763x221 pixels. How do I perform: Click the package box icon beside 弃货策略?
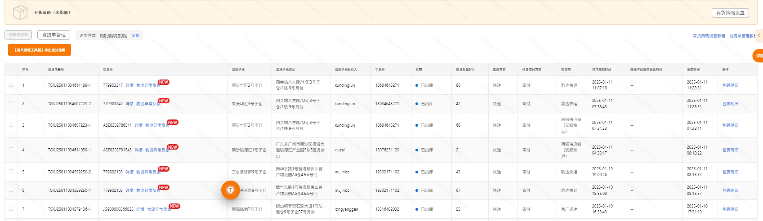pos(20,13)
